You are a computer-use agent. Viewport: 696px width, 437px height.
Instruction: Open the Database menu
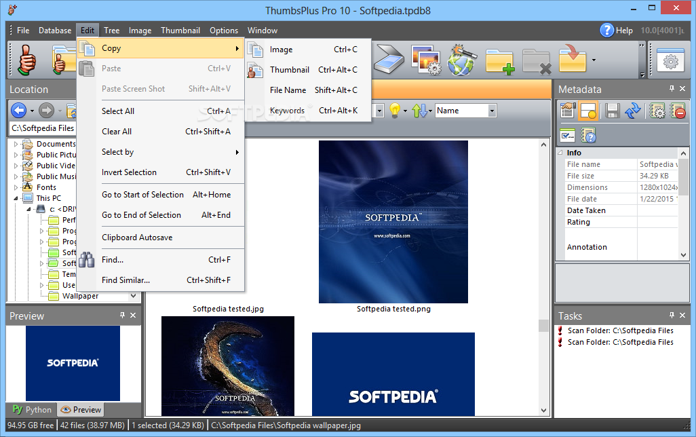[x=54, y=31]
